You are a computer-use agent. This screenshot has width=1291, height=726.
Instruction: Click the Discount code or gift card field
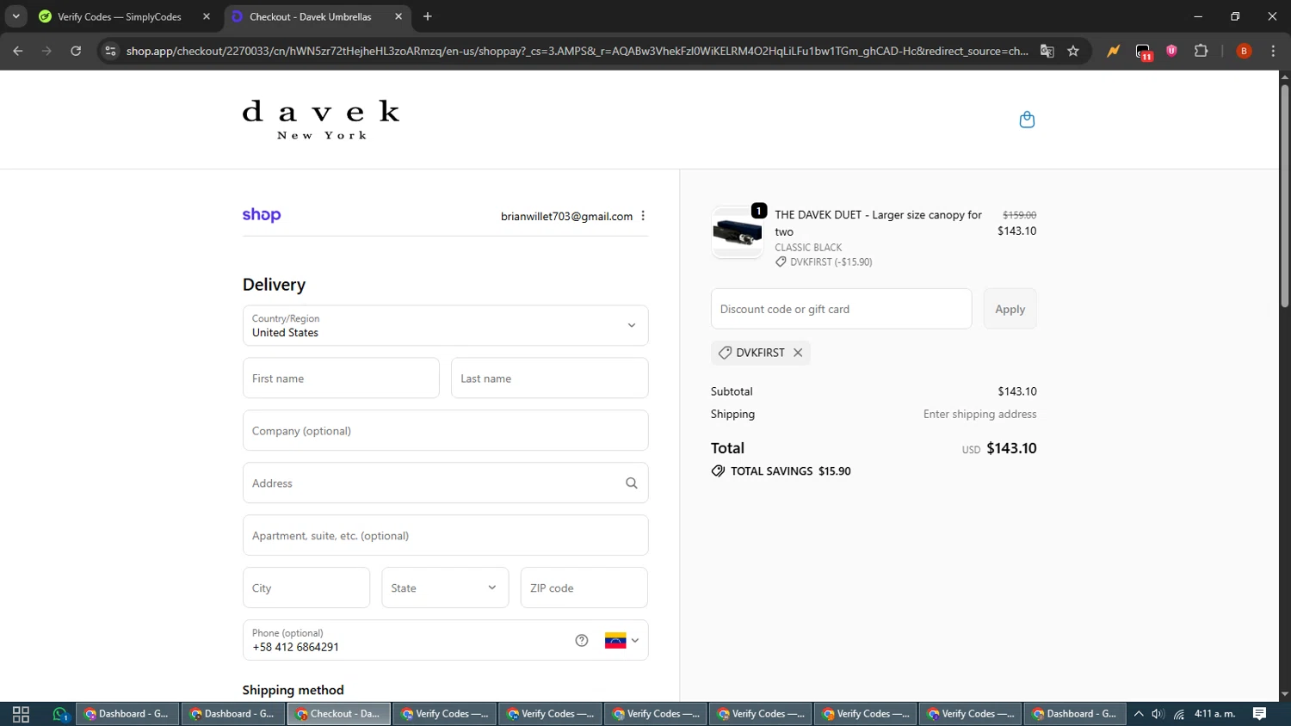pos(841,309)
